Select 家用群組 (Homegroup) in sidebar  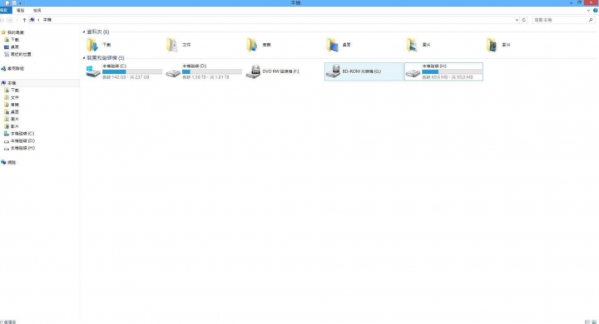pos(12,69)
